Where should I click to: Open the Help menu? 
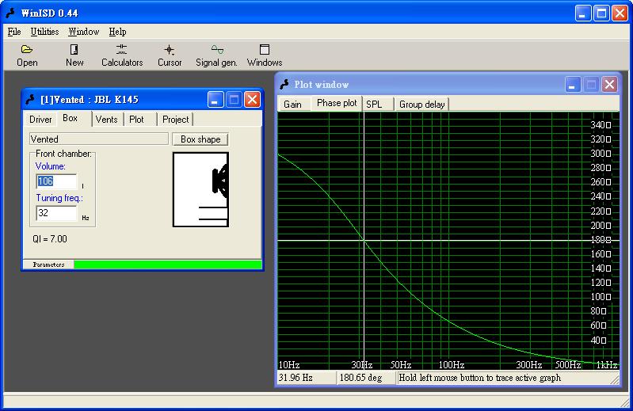tap(117, 32)
